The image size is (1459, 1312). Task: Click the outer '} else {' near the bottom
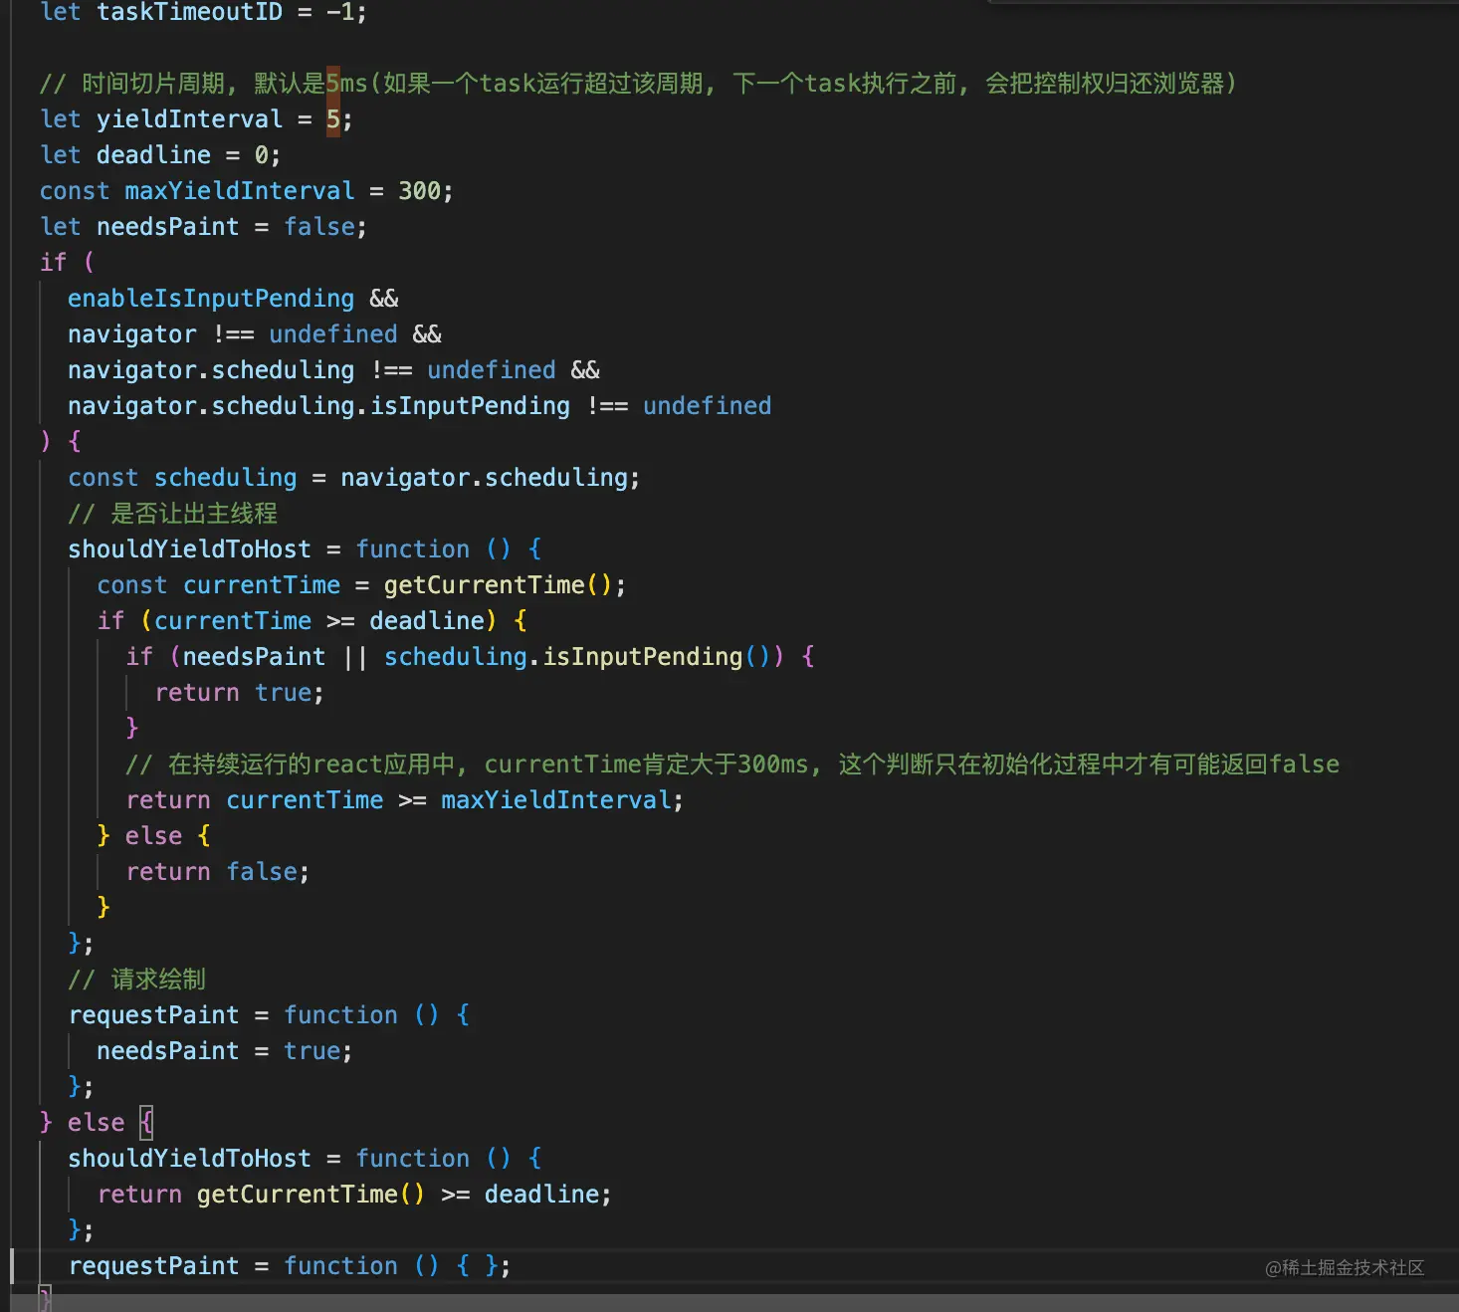[97, 1123]
